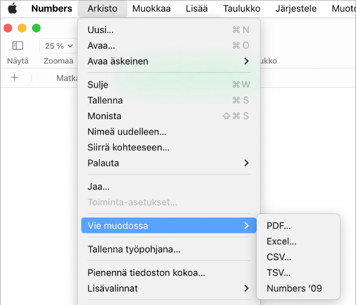Open the 25 % zoom dropdown
The height and width of the screenshot is (305, 356).
(59, 46)
